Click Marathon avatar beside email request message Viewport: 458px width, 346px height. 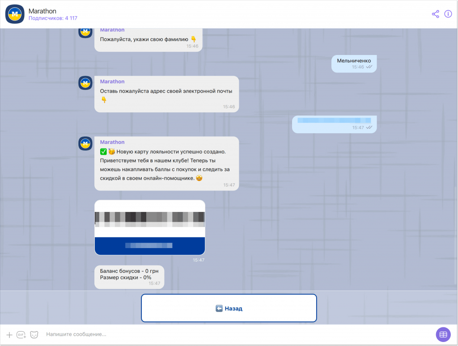point(85,83)
